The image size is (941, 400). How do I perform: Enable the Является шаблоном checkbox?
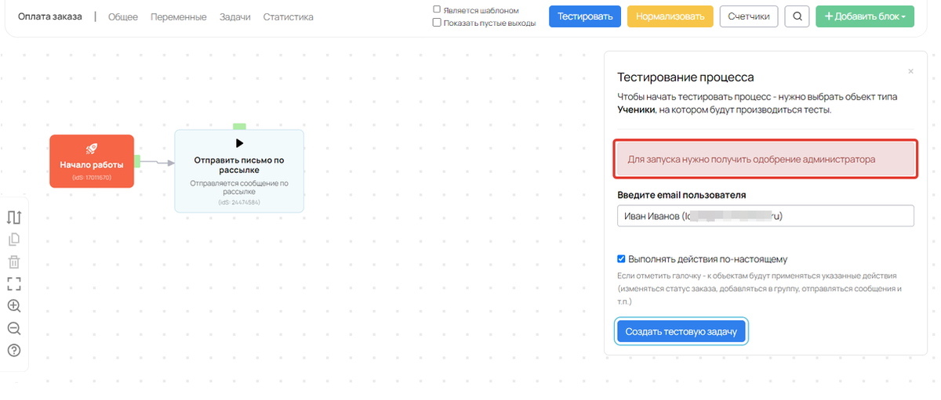pos(437,10)
